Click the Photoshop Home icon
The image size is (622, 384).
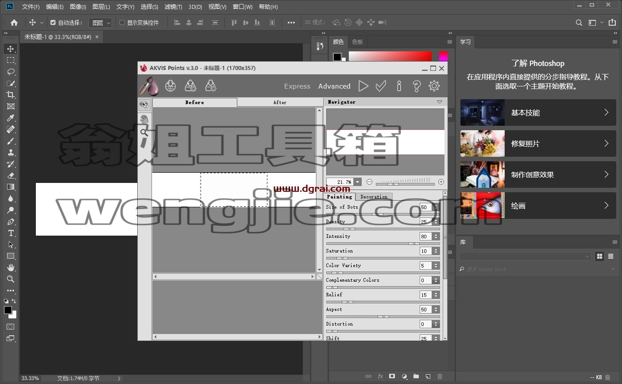pyautogui.click(x=14, y=23)
